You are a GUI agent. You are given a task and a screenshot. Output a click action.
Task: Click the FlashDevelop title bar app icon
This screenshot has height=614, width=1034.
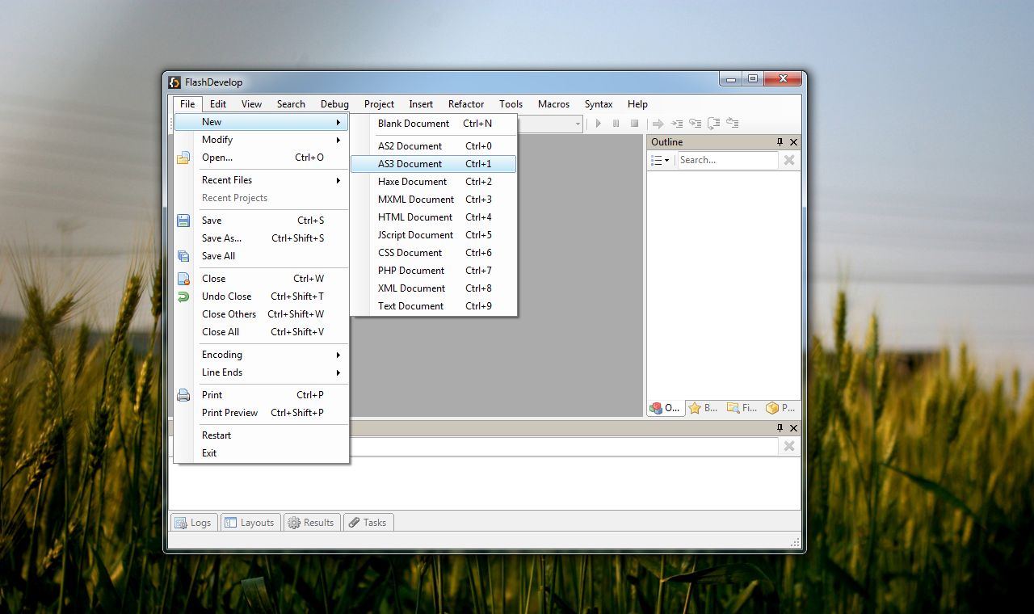click(174, 82)
